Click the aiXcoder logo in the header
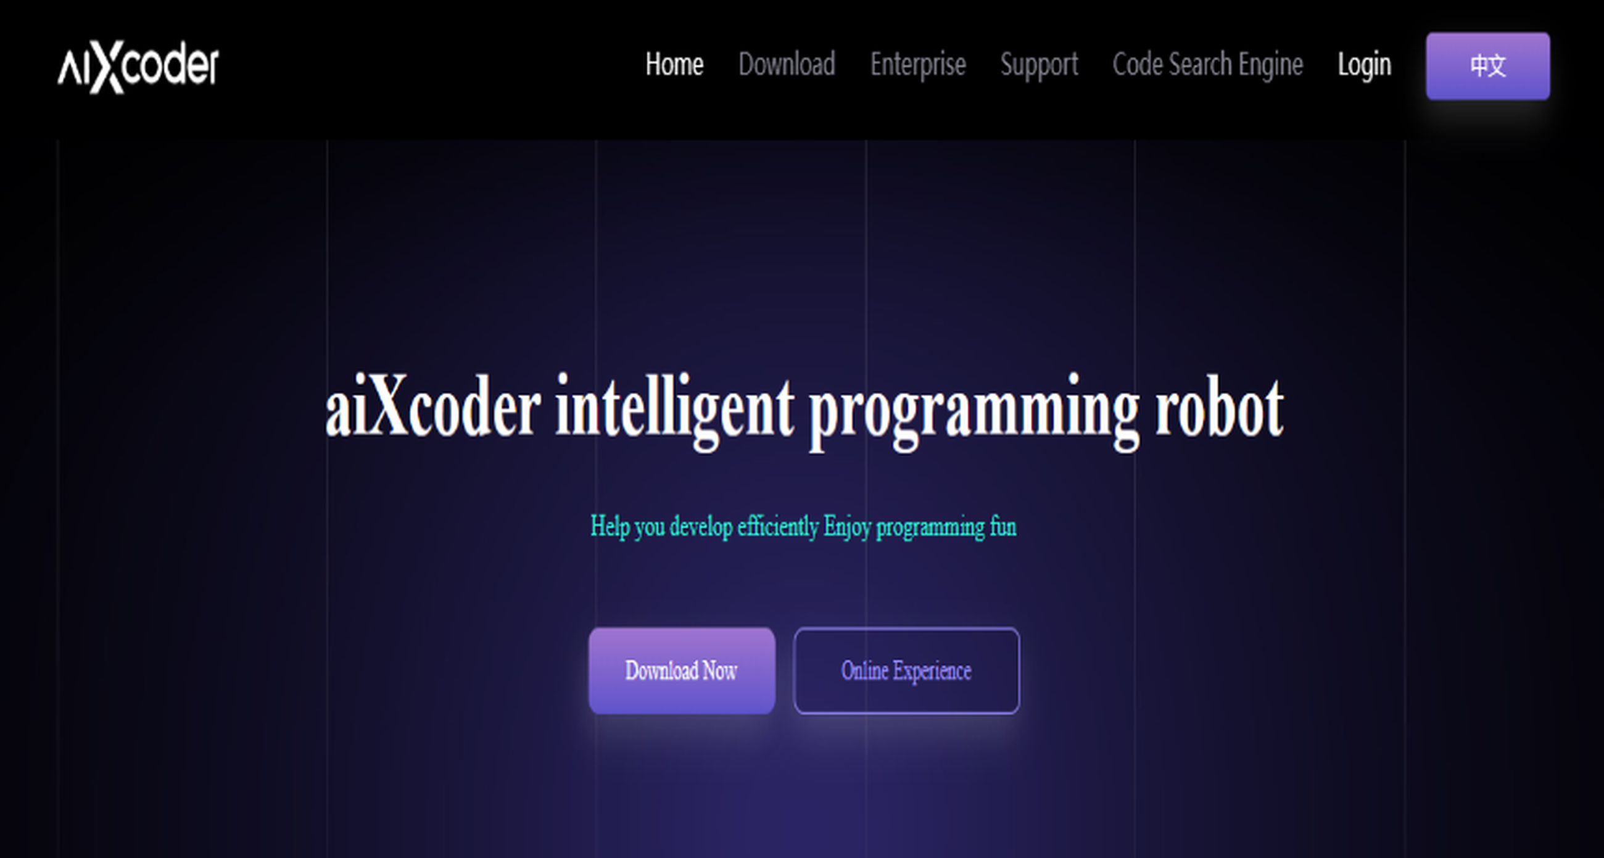This screenshot has width=1604, height=858. tap(138, 67)
